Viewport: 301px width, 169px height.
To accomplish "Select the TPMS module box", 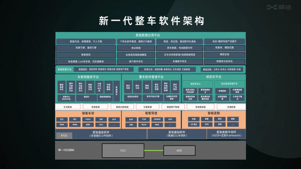I will tap(75, 124).
